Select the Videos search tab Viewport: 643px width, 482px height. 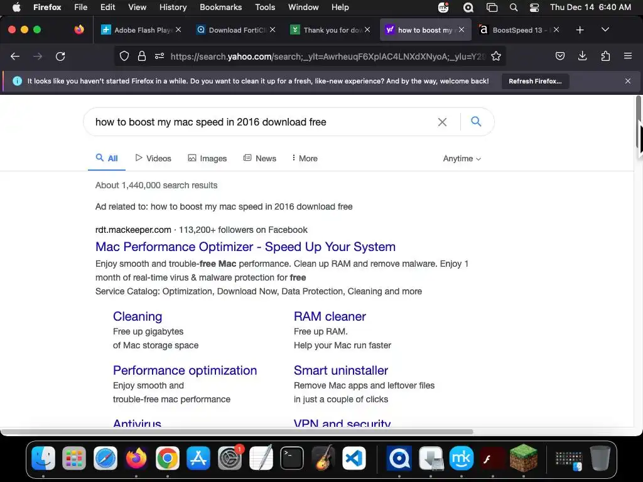153,158
